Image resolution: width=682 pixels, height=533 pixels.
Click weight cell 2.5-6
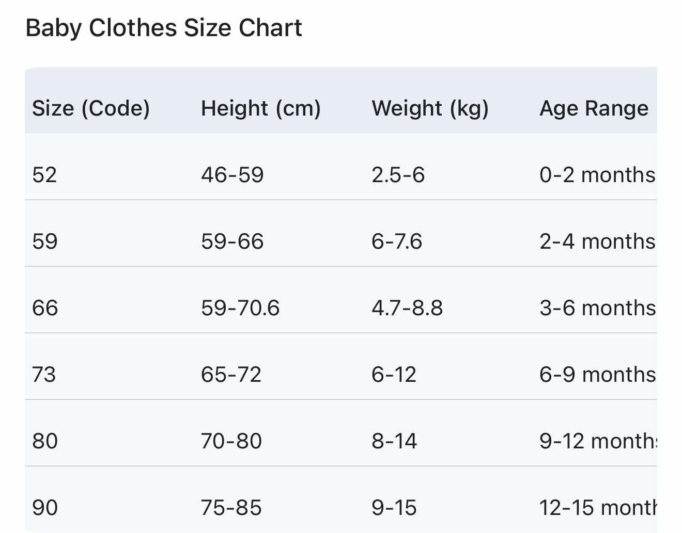[x=398, y=175]
